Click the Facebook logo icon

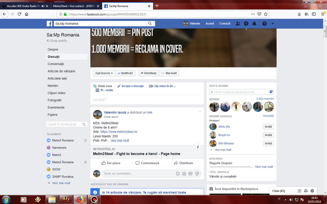(50, 23)
